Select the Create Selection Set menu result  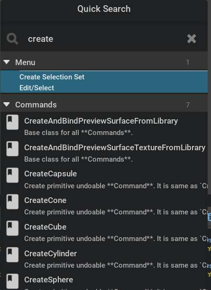click(x=104, y=82)
